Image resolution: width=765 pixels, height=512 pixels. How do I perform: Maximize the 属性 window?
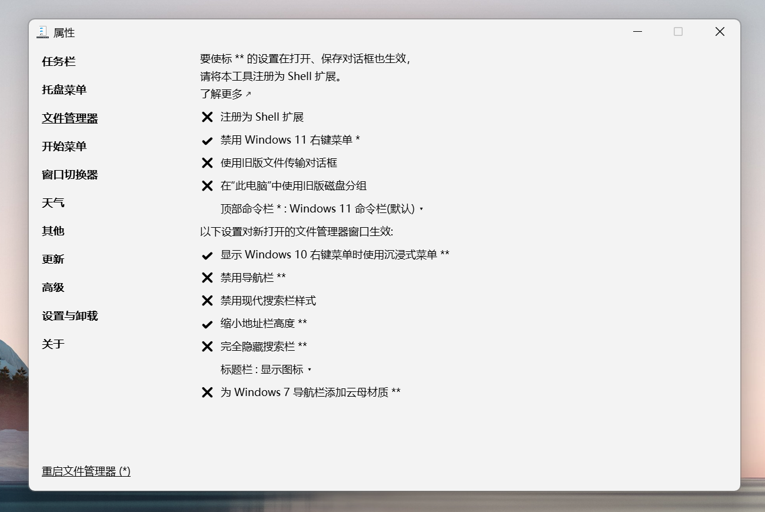[678, 32]
